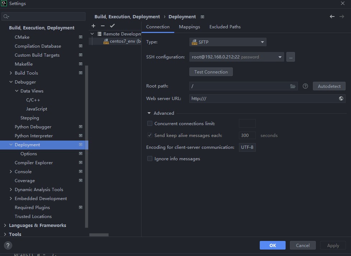This screenshot has height=256, width=351.
Task: Expand Dynamic Analysis Tools node
Action: pyautogui.click(x=11, y=189)
